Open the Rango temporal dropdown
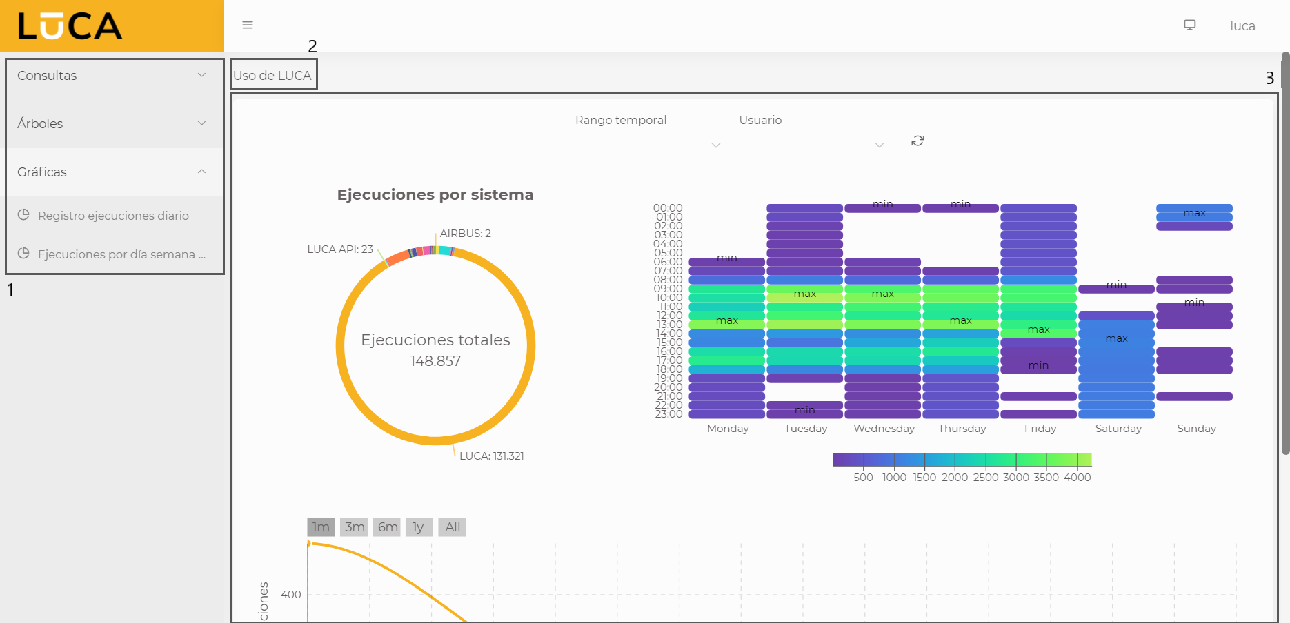1290x623 pixels. (x=652, y=145)
